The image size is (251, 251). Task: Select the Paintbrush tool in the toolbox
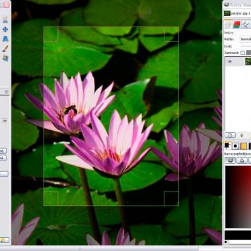tap(5, 48)
